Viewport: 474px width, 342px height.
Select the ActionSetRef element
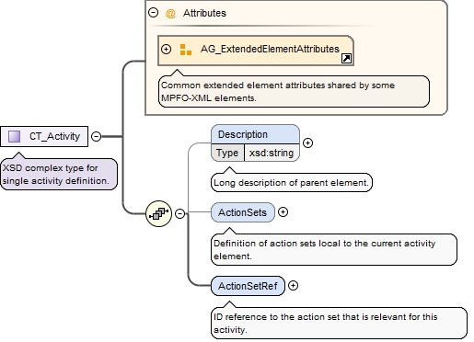(248, 286)
